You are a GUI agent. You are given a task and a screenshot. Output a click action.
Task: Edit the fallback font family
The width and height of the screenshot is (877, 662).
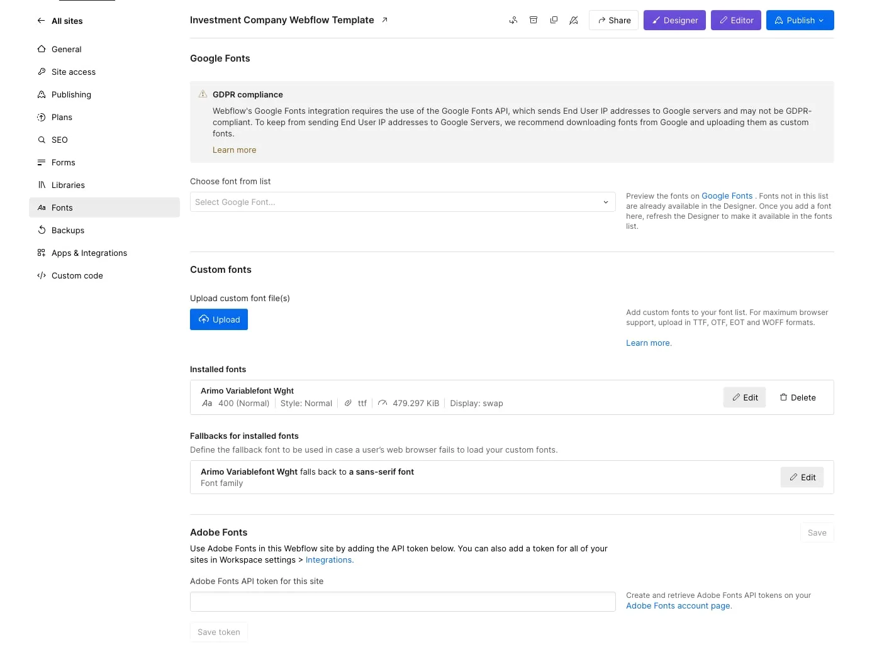point(802,477)
